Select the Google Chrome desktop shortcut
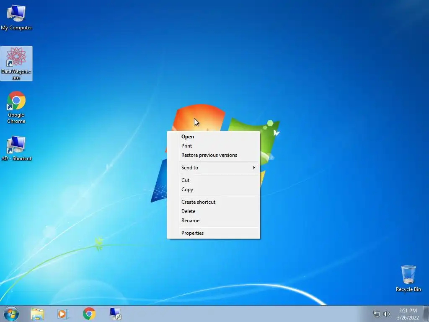Screen dimensions: 429x322 tap(16, 107)
